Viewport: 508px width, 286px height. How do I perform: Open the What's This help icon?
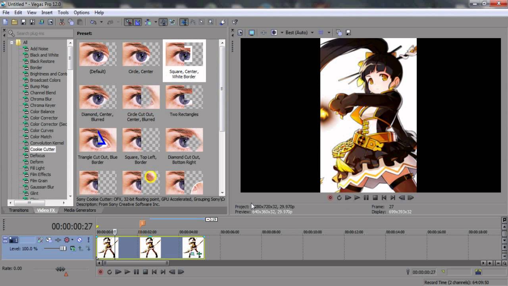click(x=235, y=22)
